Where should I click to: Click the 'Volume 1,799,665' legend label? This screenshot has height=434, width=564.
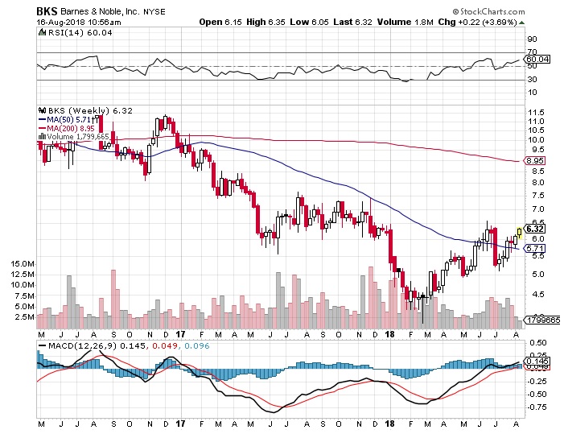(78, 137)
